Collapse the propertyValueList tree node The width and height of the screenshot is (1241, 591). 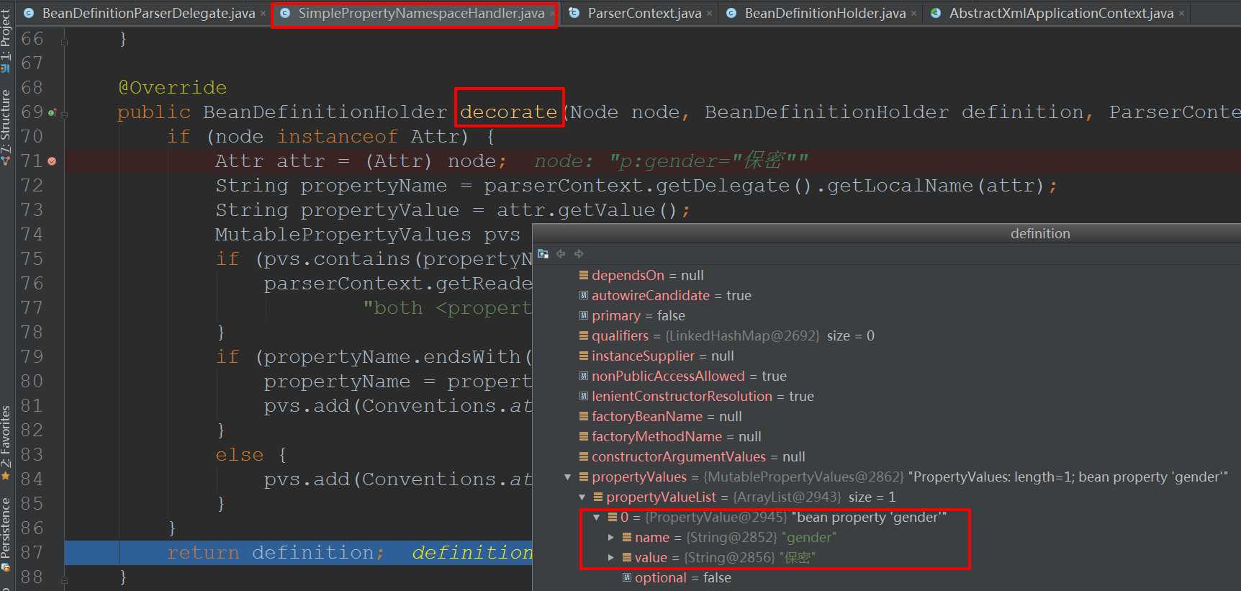point(582,497)
